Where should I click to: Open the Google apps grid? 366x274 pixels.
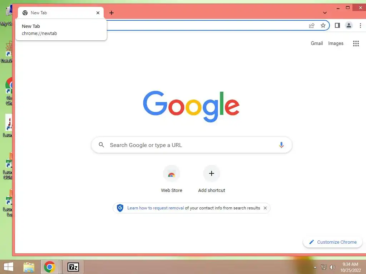356,43
